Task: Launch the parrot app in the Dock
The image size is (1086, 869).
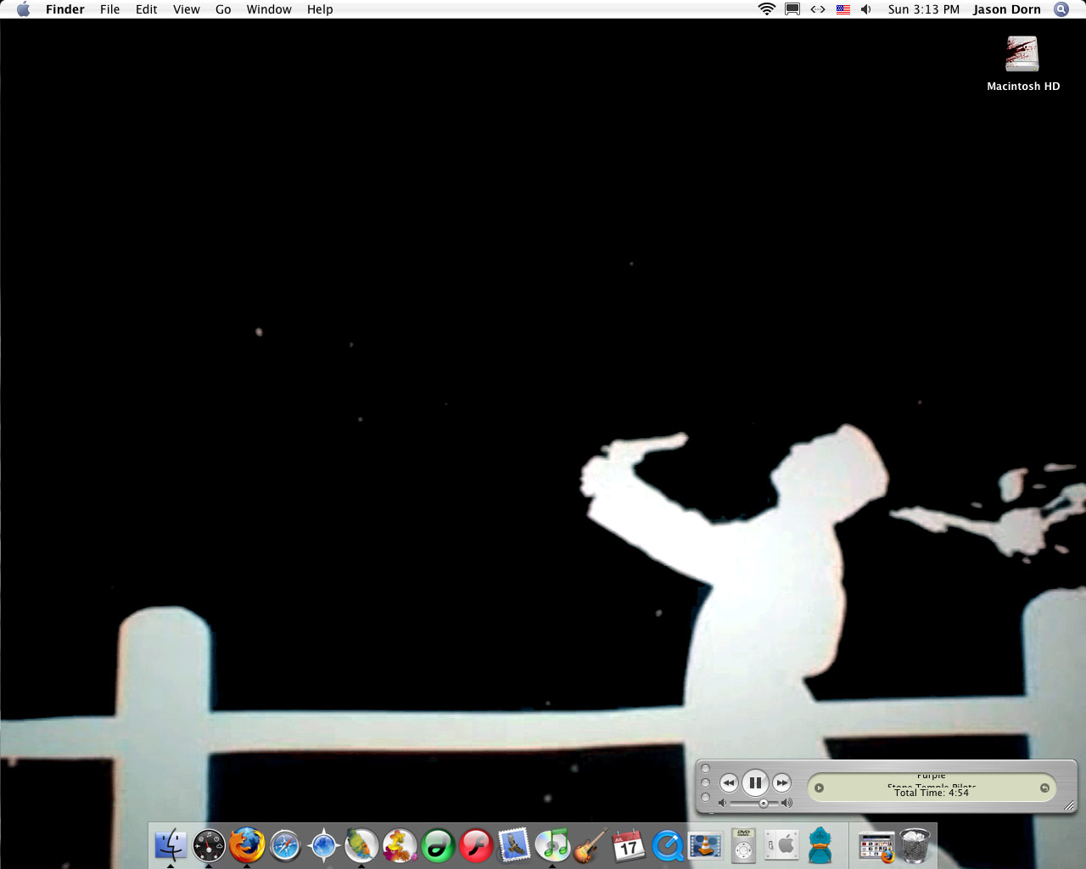Action: 361,845
